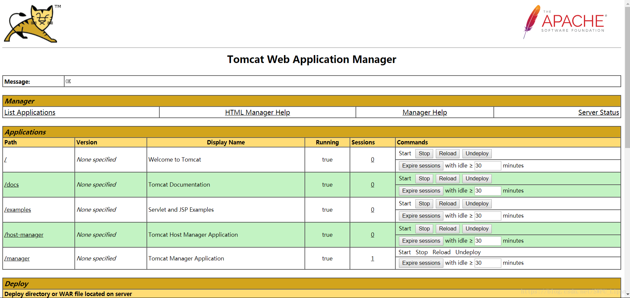Reload the Tomcat Documentation application
Viewport: 630px width, 298px height.
448,179
